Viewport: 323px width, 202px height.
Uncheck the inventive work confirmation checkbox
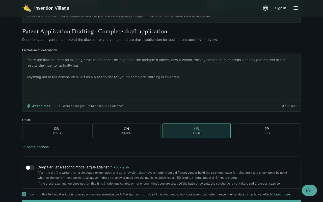tap(24, 194)
